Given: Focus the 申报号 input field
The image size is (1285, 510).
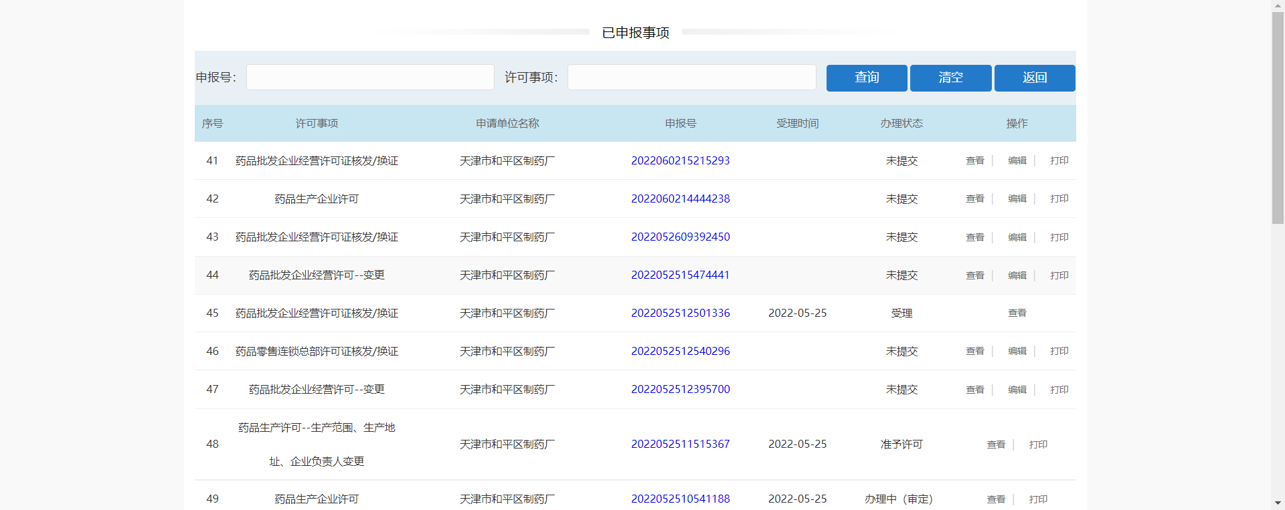Looking at the screenshot, I should coord(370,78).
